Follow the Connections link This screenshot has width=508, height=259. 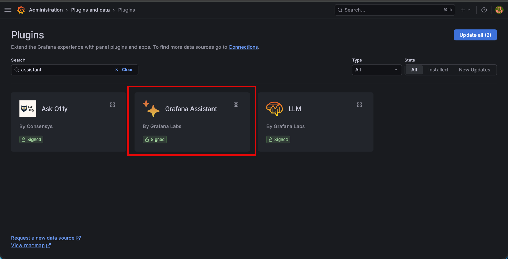[243, 47]
